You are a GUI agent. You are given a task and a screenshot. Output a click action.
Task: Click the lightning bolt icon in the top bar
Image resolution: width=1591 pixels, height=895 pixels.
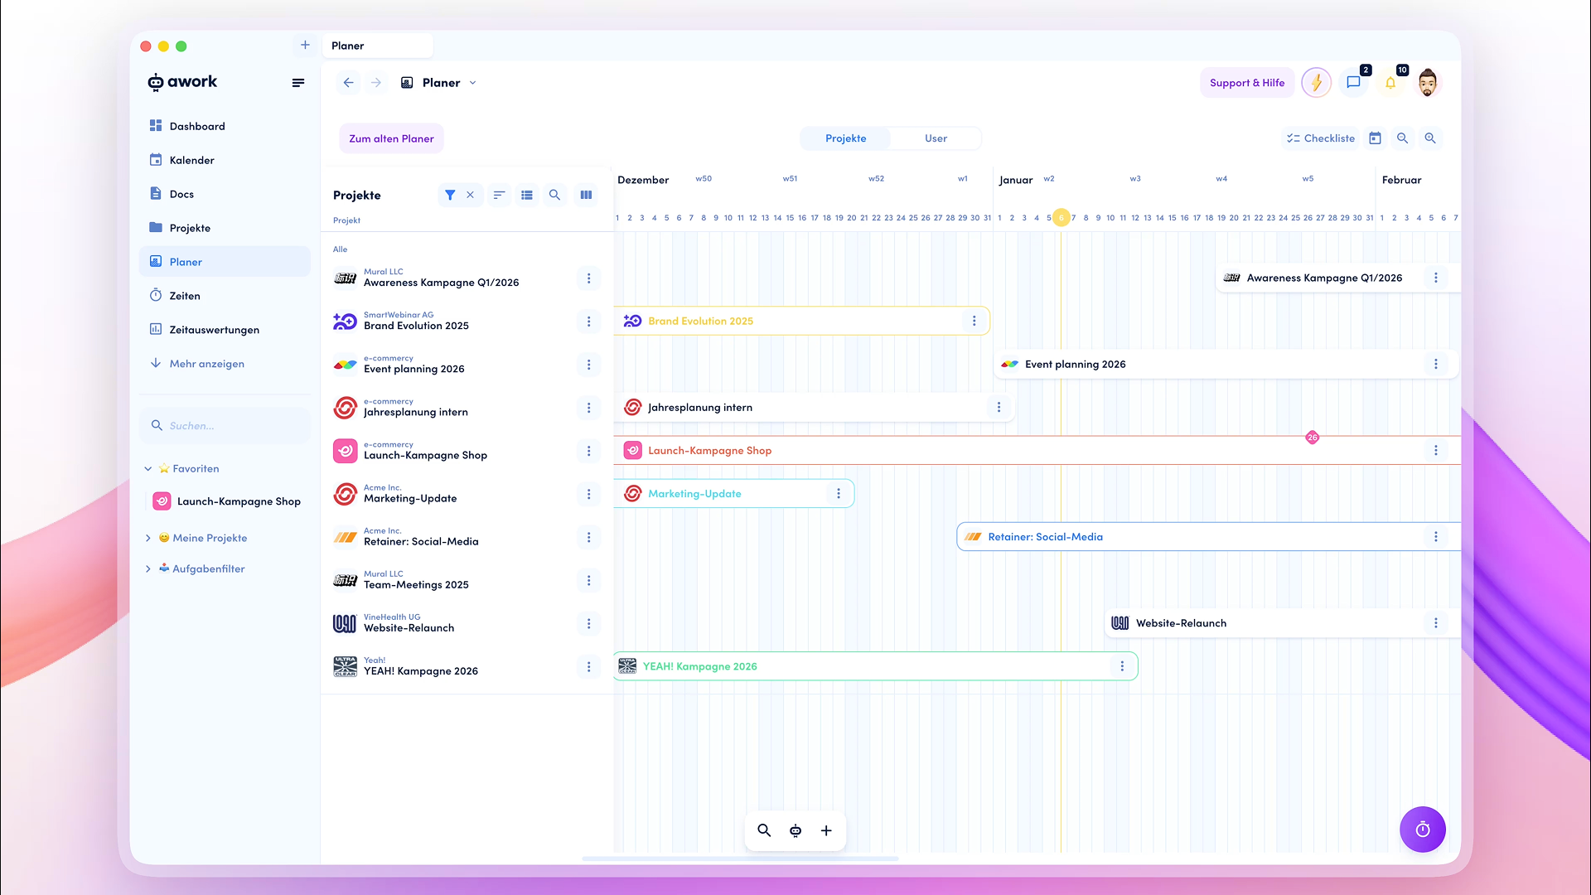tap(1316, 82)
